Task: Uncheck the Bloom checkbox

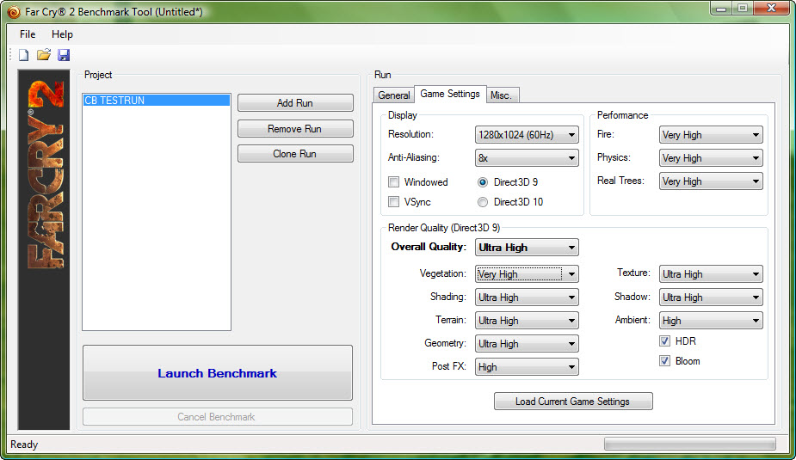Action: (664, 360)
